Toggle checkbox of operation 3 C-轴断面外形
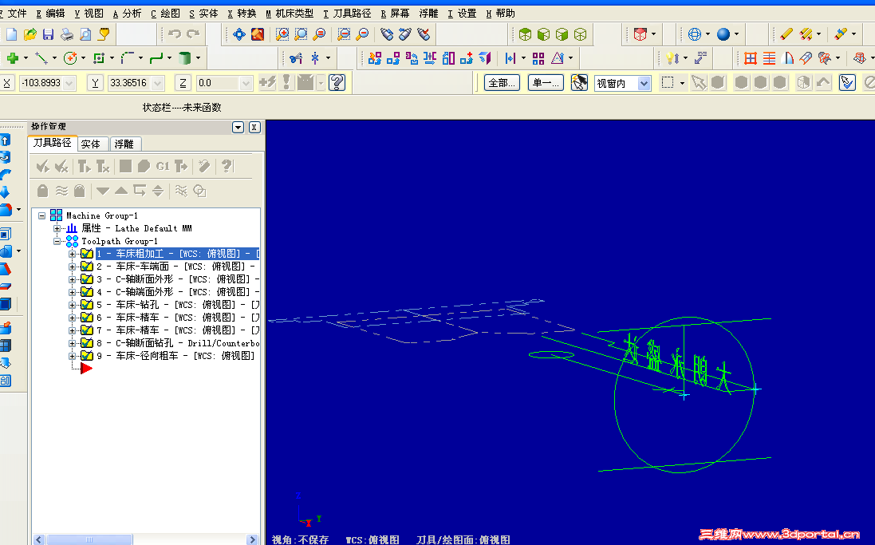This screenshot has width=875, height=545. click(x=86, y=279)
